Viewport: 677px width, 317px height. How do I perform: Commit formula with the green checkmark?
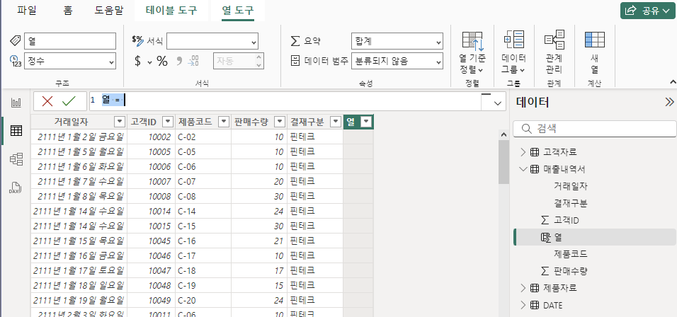(x=69, y=101)
